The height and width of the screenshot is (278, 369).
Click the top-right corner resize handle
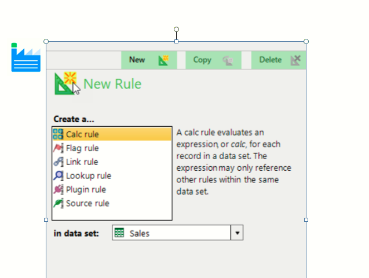click(306, 41)
